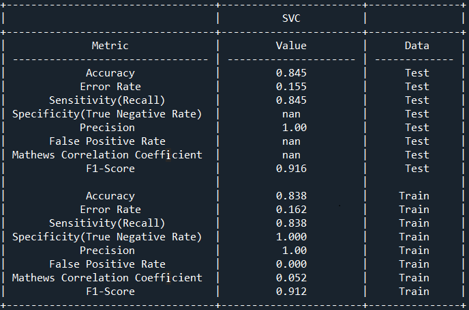The width and height of the screenshot is (469, 310).
Task: Select the test accuracy value 0.845 in the Accuracy row
Action: (x=291, y=73)
